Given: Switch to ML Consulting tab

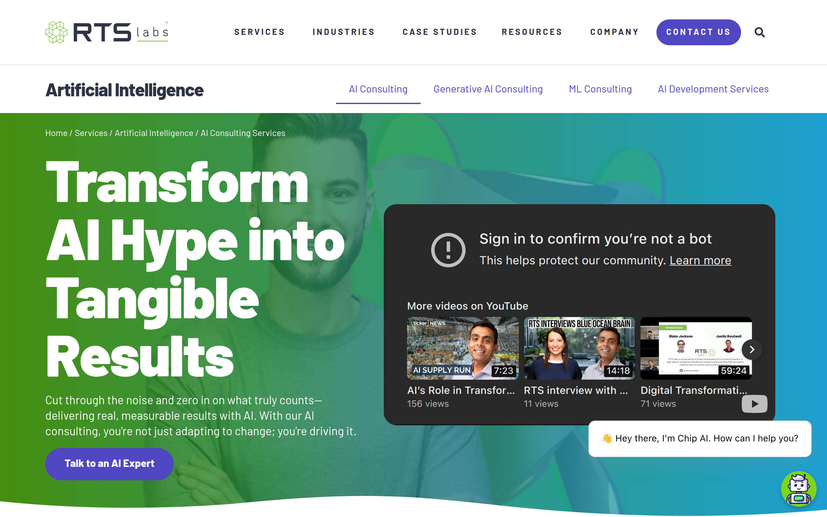Looking at the screenshot, I should tap(600, 89).
